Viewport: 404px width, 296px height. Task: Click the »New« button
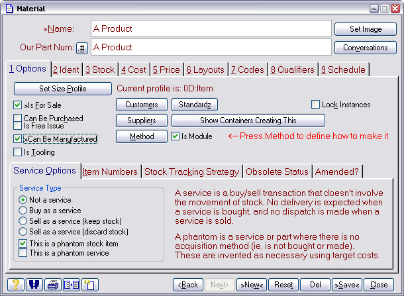252,285
